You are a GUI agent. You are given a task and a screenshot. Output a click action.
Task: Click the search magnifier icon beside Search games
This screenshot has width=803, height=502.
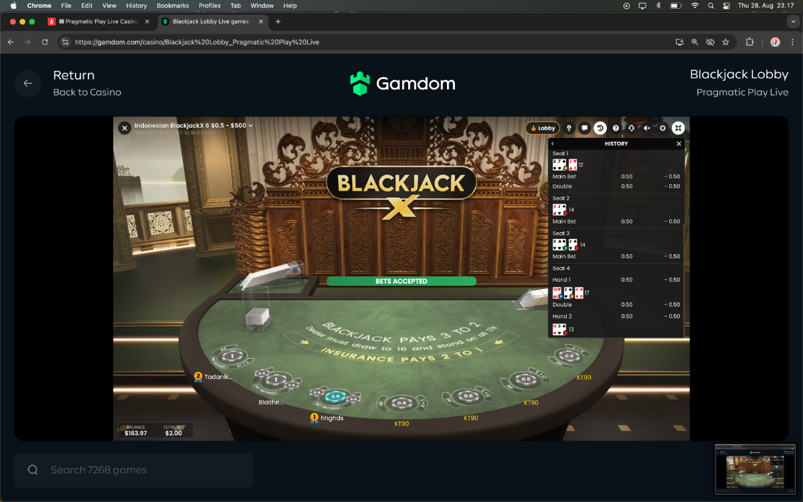33,470
